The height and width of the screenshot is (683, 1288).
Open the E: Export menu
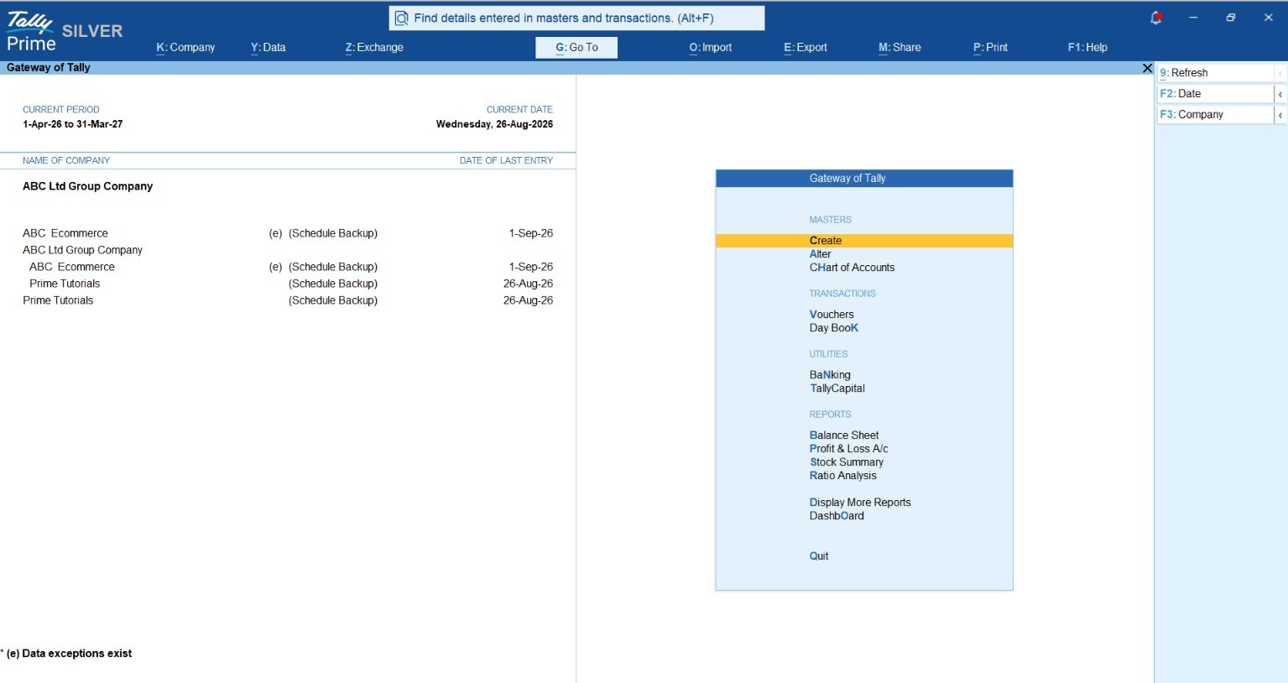pos(806,48)
